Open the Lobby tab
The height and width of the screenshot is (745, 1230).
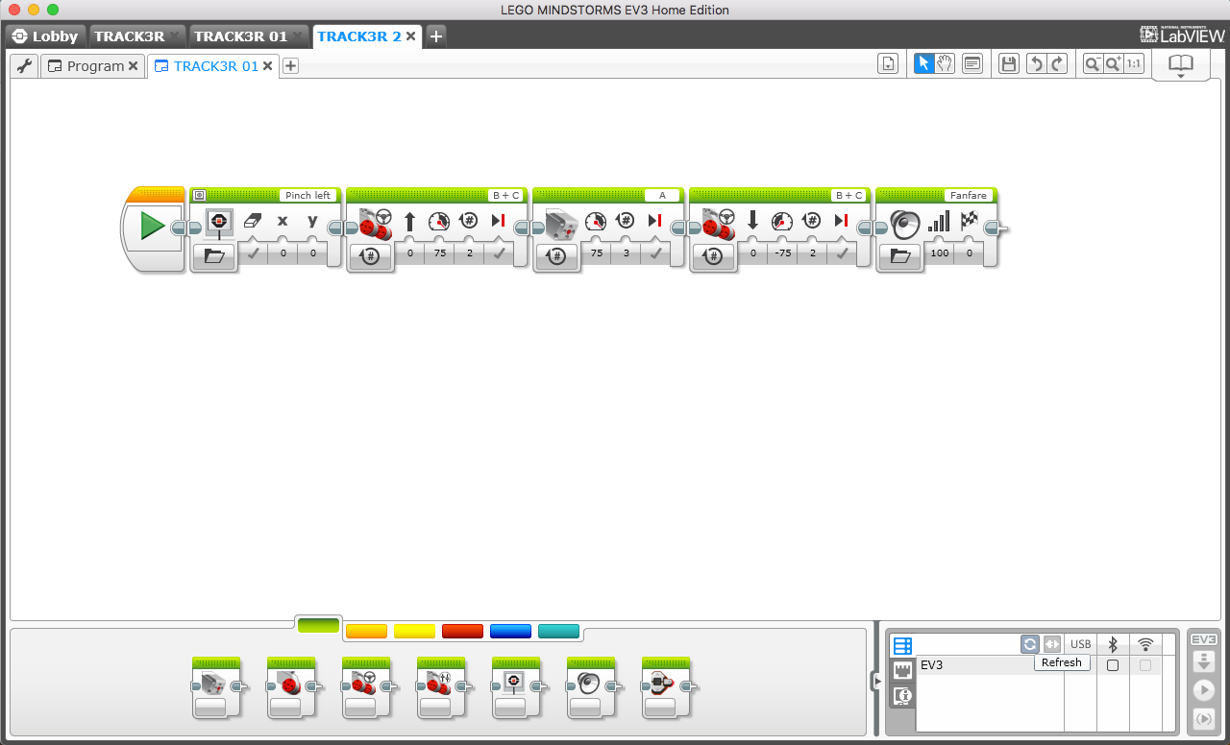[x=45, y=36]
